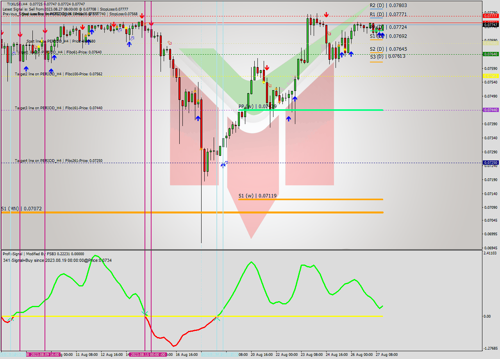Click the -1.27685 indicator scale minimum
500x359 pixels.
pyautogui.click(x=491, y=348)
